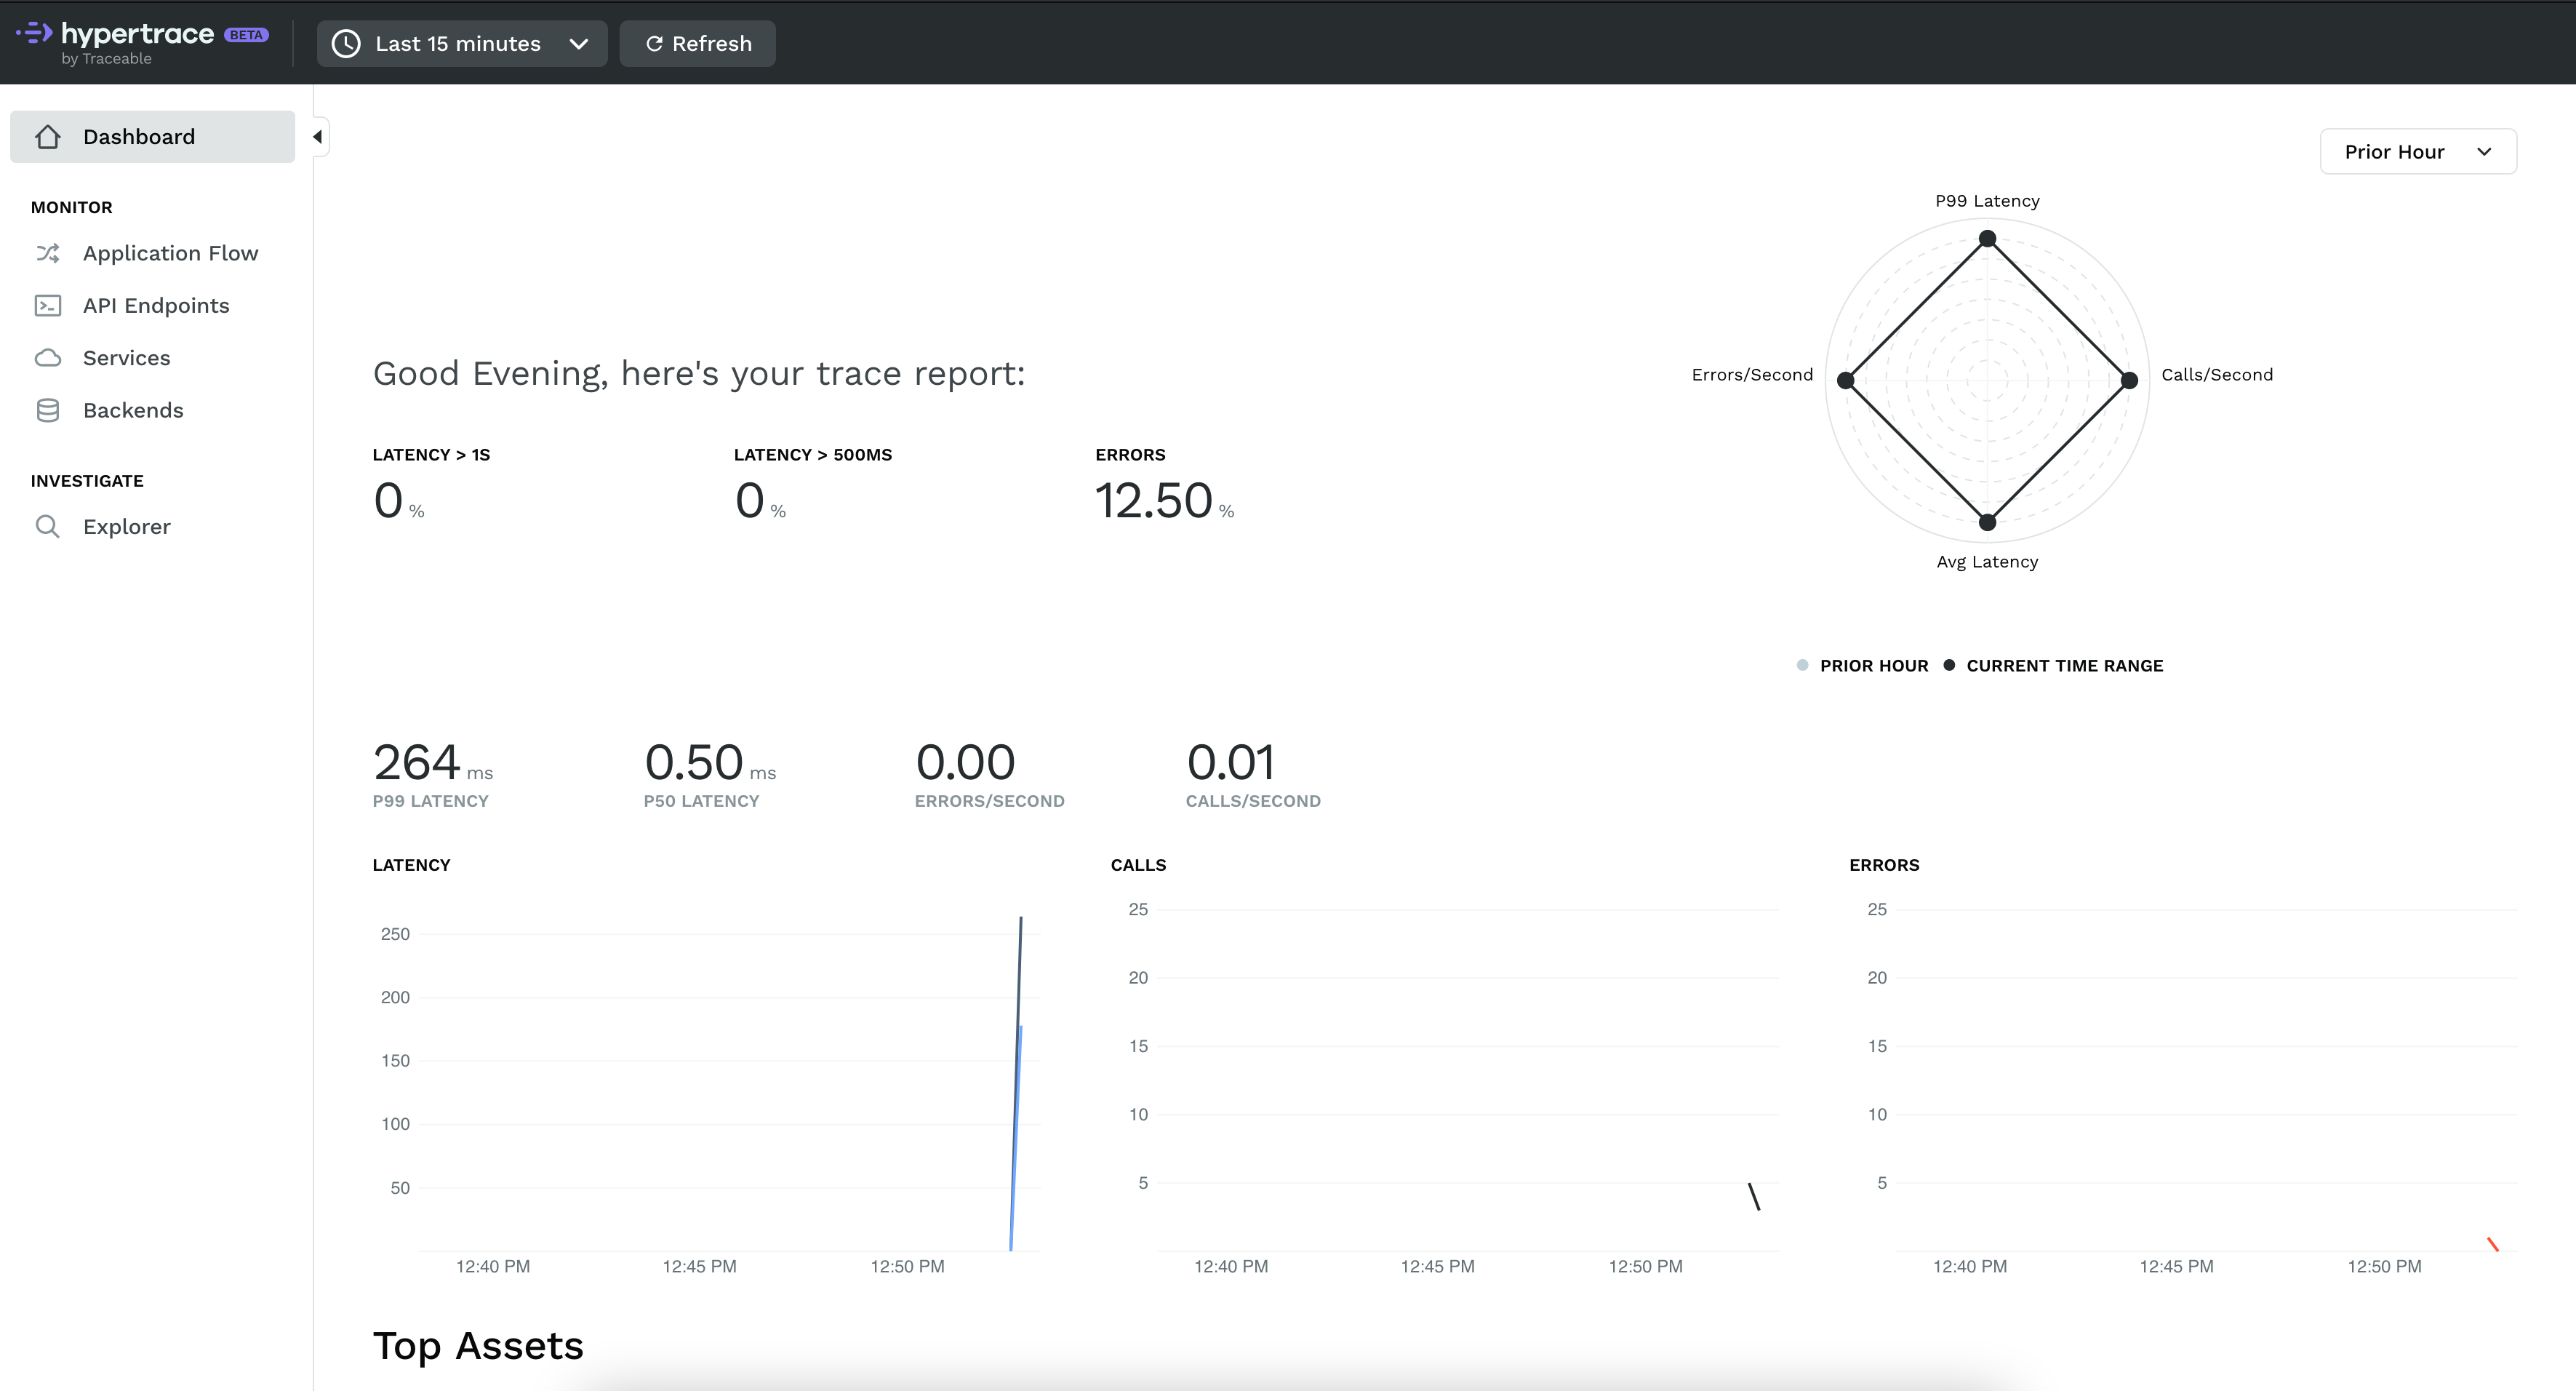Click the Refresh button

698,44
